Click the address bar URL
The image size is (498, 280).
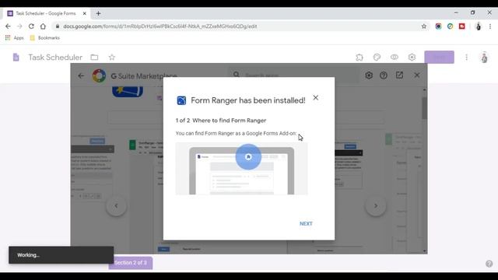tap(160, 26)
